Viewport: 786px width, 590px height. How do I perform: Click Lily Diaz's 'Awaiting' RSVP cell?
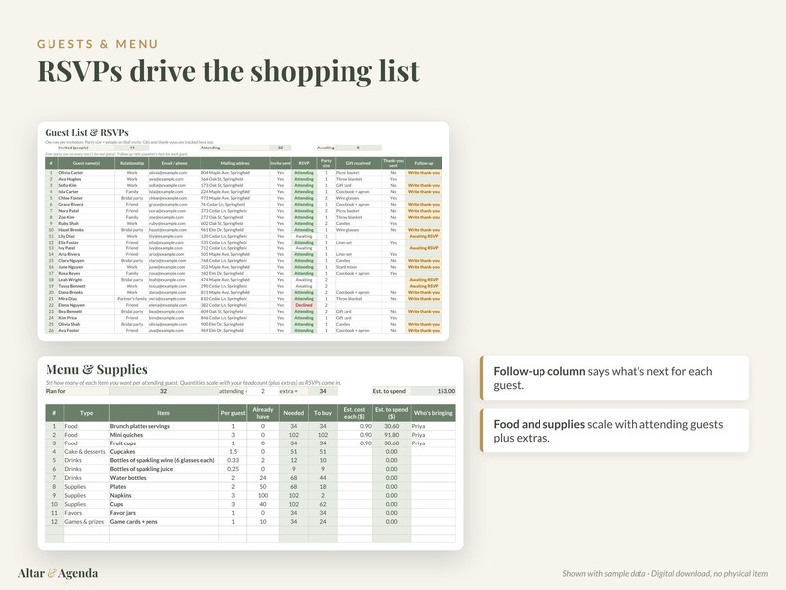point(304,236)
